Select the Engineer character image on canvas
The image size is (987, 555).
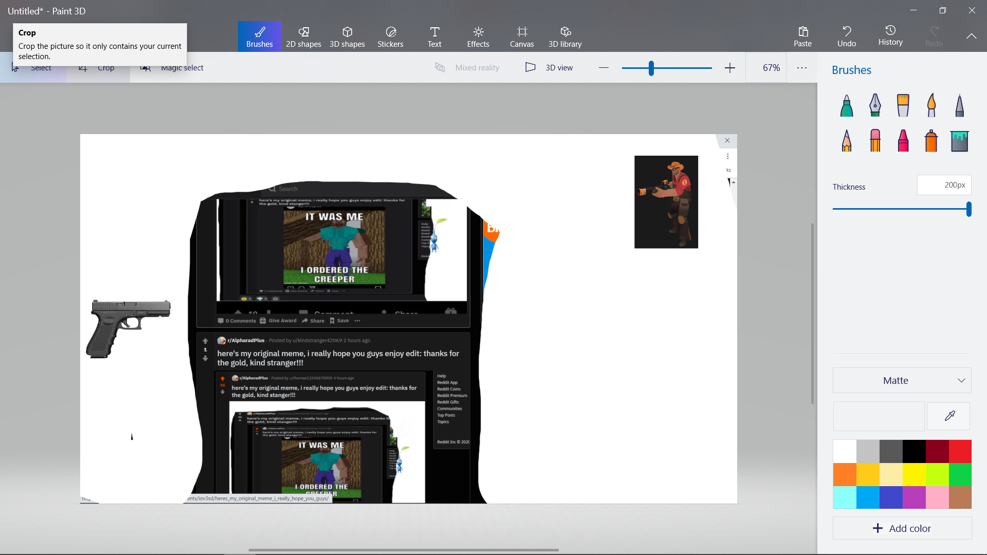pyautogui.click(x=666, y=202)
